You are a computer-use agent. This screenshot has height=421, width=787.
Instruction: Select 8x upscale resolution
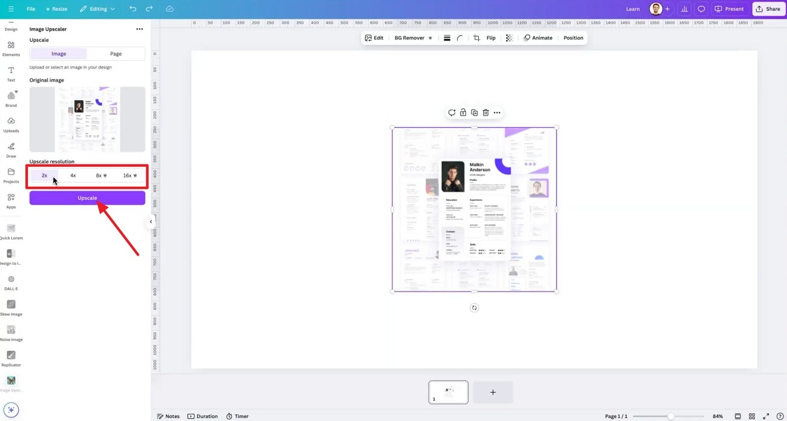(101, 175)
